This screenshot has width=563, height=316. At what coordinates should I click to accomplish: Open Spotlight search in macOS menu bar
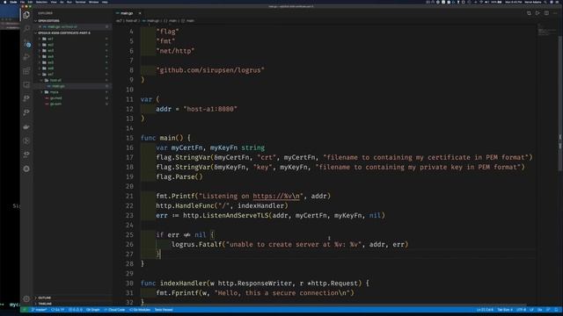click(545, 2)
